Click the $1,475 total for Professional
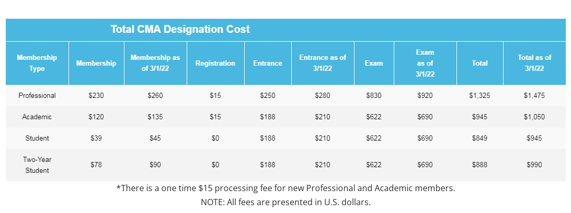This screenshot has width=571, height=213. point(534,96)
